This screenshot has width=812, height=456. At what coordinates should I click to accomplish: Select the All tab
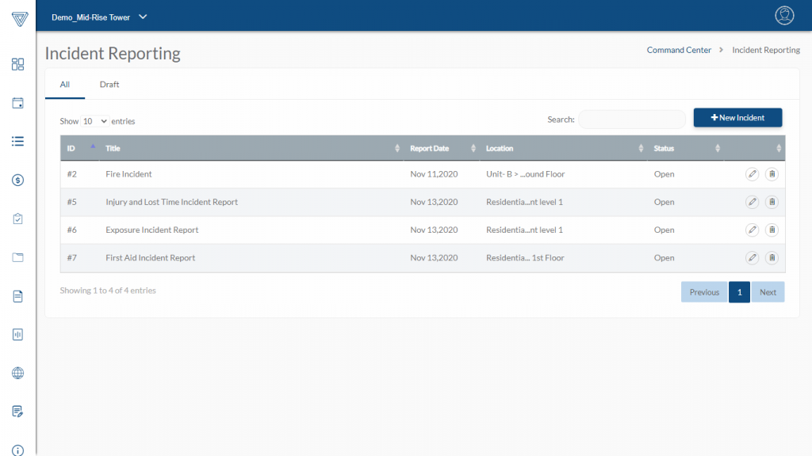(x=64, y=84)
